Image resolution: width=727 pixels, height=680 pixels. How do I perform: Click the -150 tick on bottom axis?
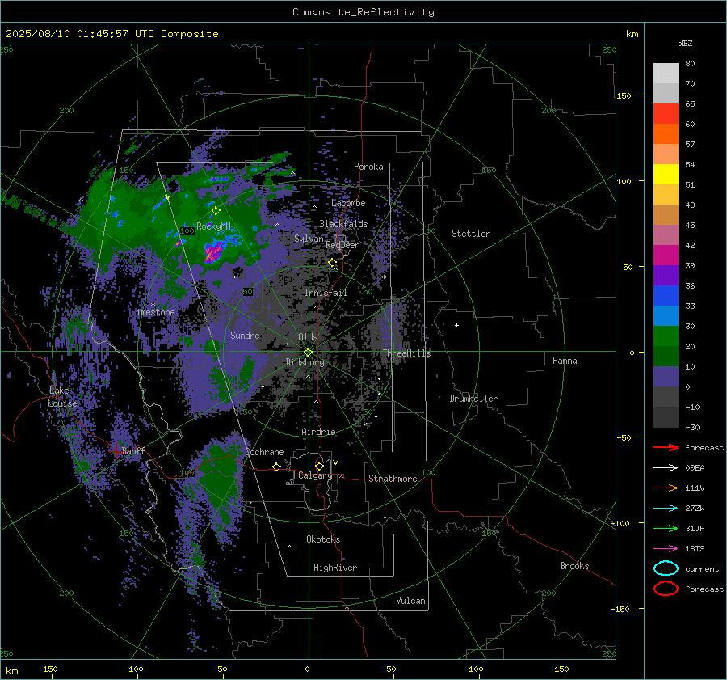(x=48, y=669)
